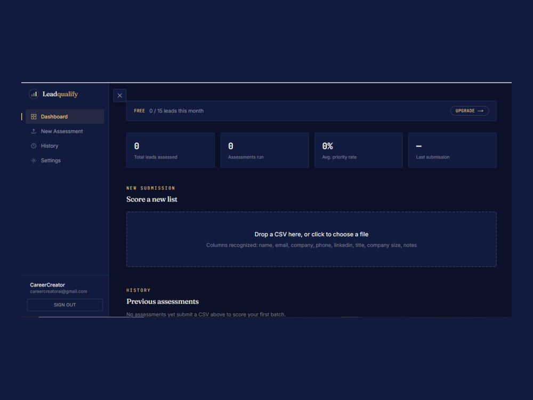Click the Leadqualify bar-chart logo icon
Image resolution: width=533 pixels, height=400 pixels.
(x=34, y=94)
